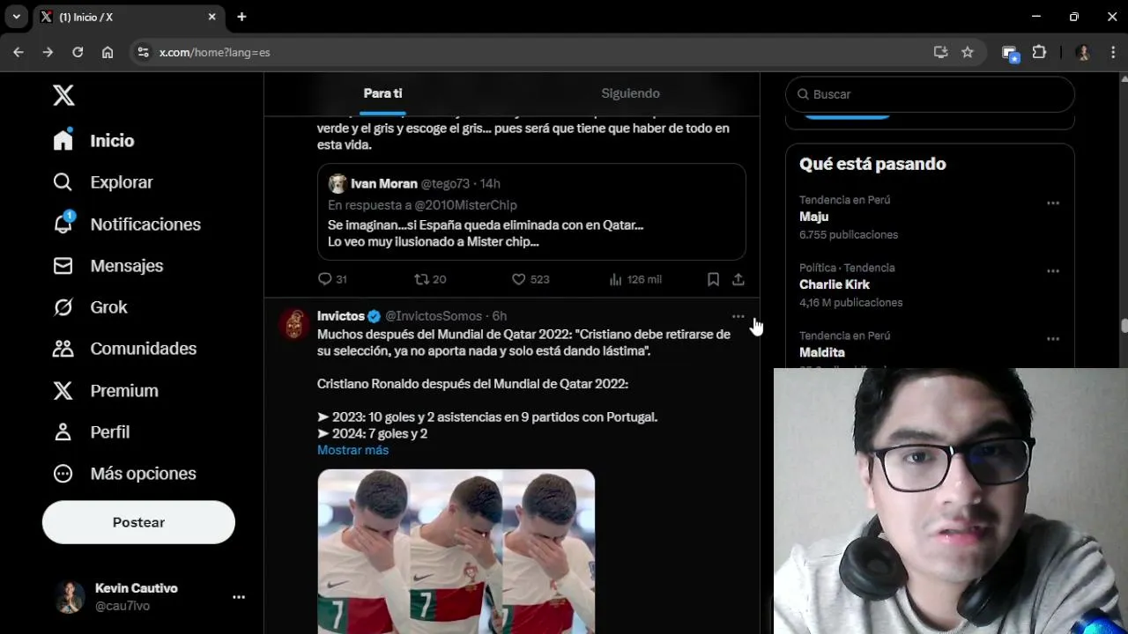Image resolution: width=1128 pixels, height=634 pixels.
Task: Click the address bar URL
Action: (x=214, y=52)
